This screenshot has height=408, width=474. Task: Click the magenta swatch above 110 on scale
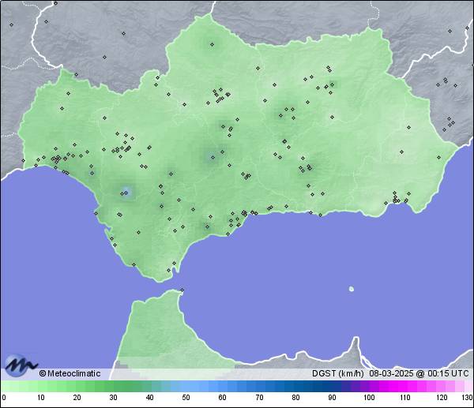(405, 387)
